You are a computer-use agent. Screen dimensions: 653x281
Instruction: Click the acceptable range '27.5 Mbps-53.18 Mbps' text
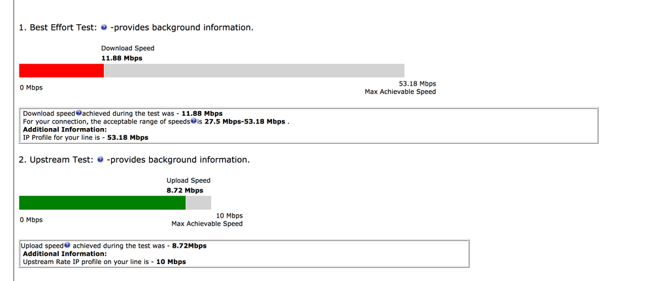[245, 122]
